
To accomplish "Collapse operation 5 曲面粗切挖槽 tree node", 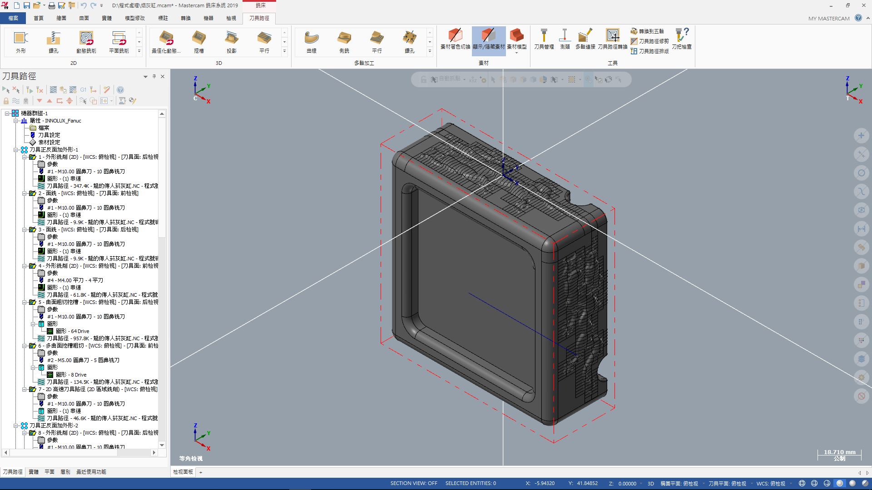I will (x=25, y=302).
